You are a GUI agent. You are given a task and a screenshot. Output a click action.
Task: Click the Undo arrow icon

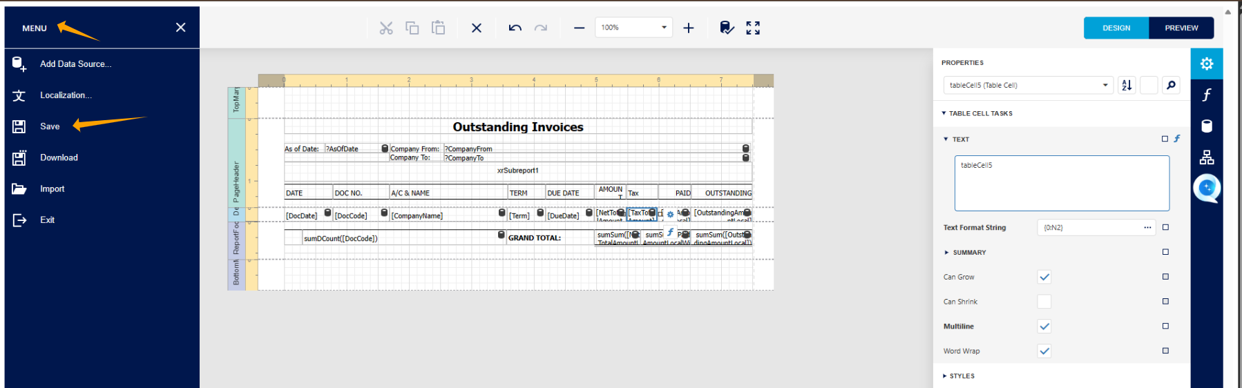pyautogui.click(x=515, y=28)
